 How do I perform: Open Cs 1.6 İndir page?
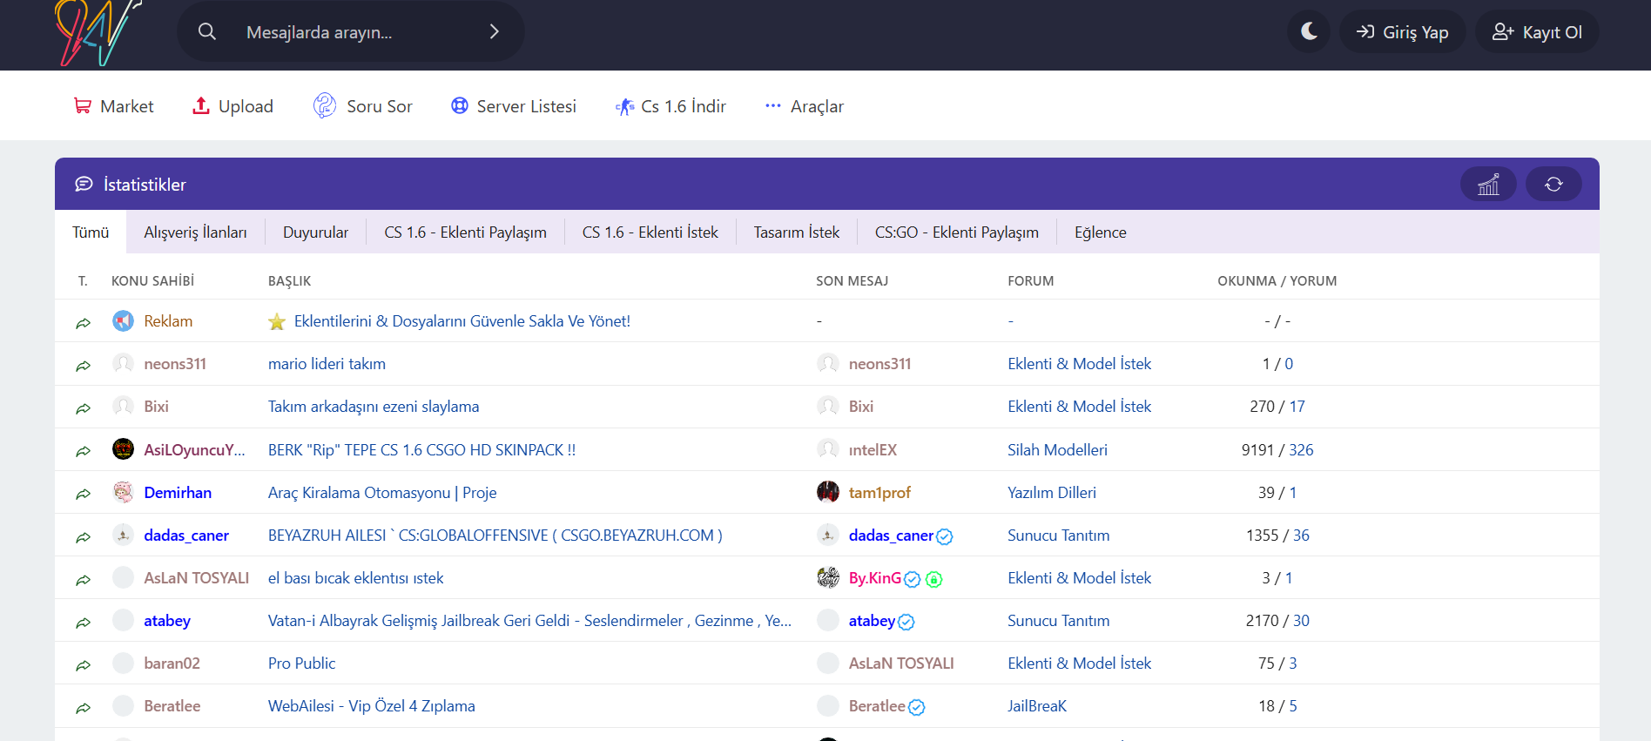click(x=671, y=106)
